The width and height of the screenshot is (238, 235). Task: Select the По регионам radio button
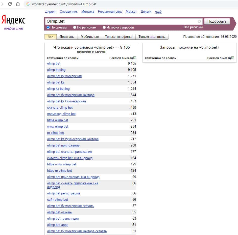point(75,27)
